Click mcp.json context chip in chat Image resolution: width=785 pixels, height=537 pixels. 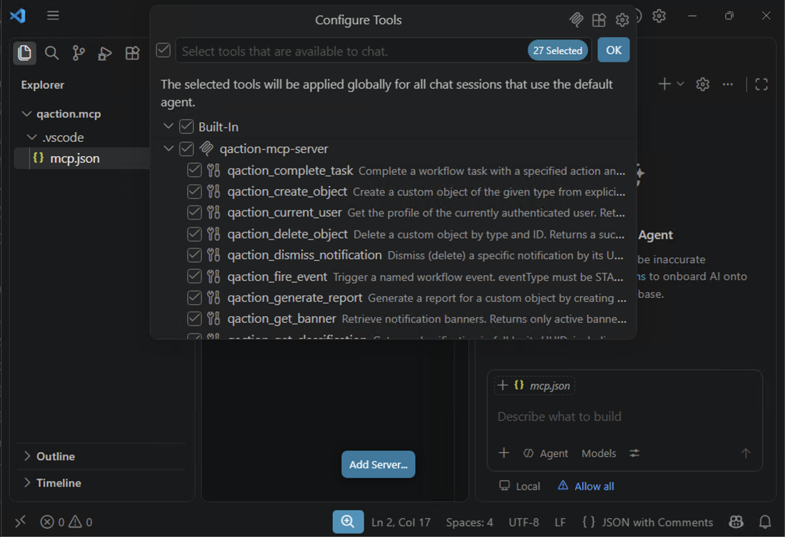pyautogui.click(x=534, y=386)
